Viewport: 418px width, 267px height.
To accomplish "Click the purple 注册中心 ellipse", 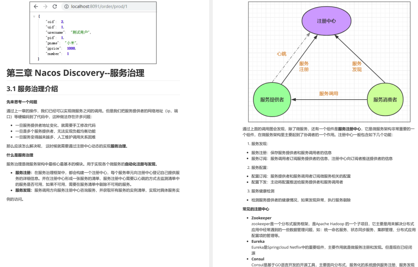I will [x=326, y=21].
